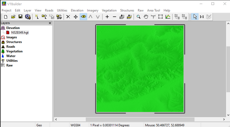Select the distance measure tool
Image resolution: width=230 pixels, height=127 pixels.
[153, 17]
